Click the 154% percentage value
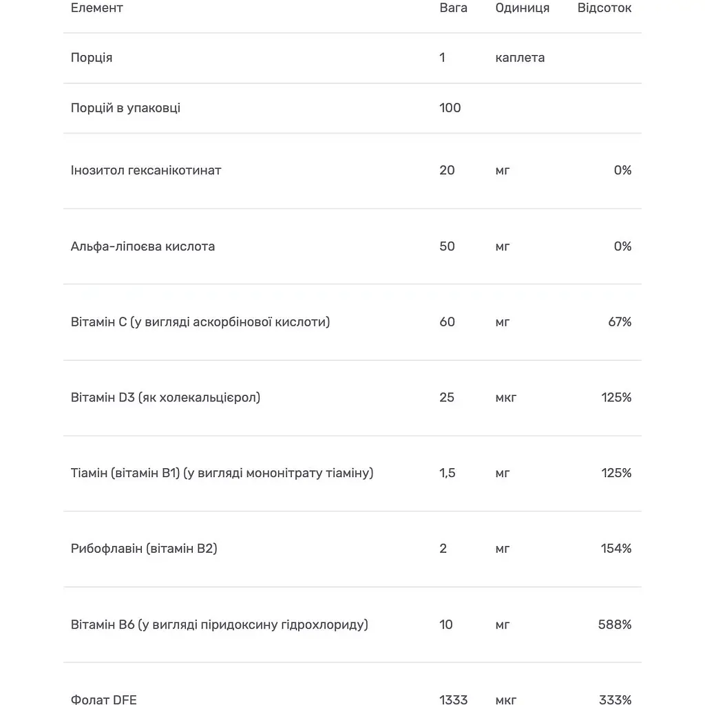Image resolution: width=705 pixels, height=705 pixels. click(615, 549)
